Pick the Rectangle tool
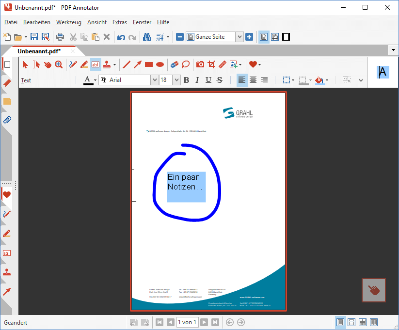Image resolution: width=399 pixels, height=330 pixels. click(149, 64)
